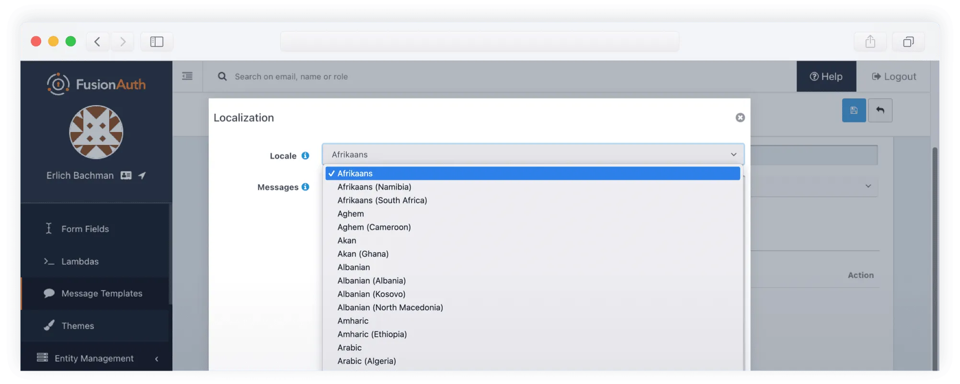Image resolution: width=960 pixels, height=384 pixels.
Task: Click the search magnifier icon
Action: 222,77
